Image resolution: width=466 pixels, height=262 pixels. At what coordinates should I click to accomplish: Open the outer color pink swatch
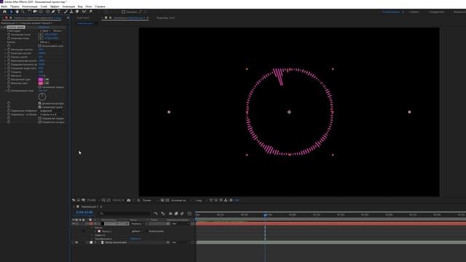tap(41, 83)
